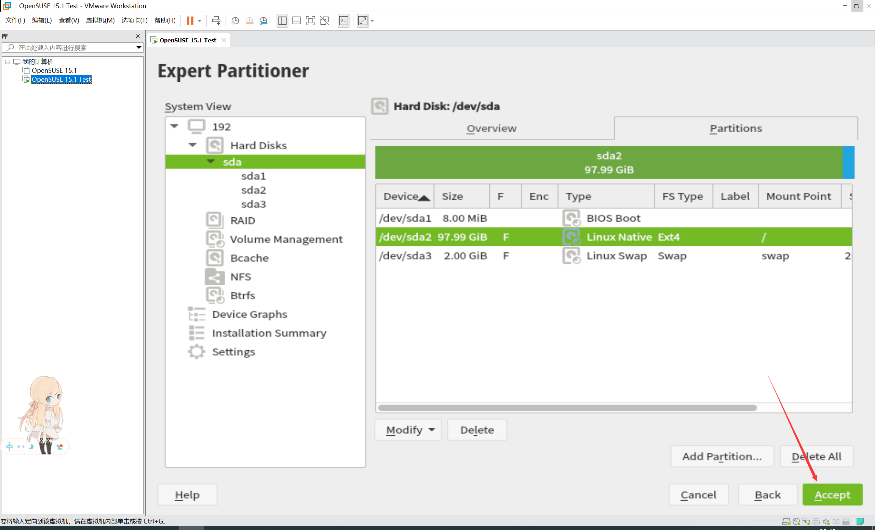This screenshot has width=875, height=530.
Task: Toggle Unity mode button
Action: [324, 21]
